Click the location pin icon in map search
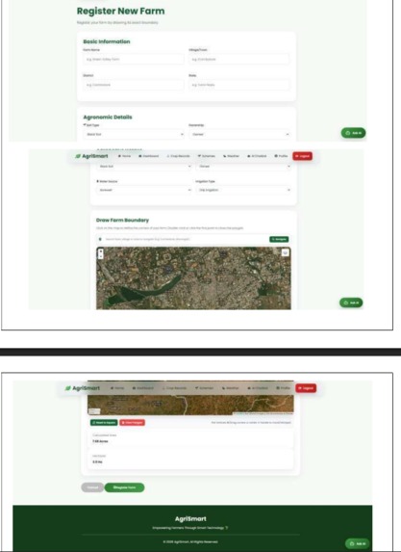Viewport: 401px width, 552px height. (x=100, y=239)
